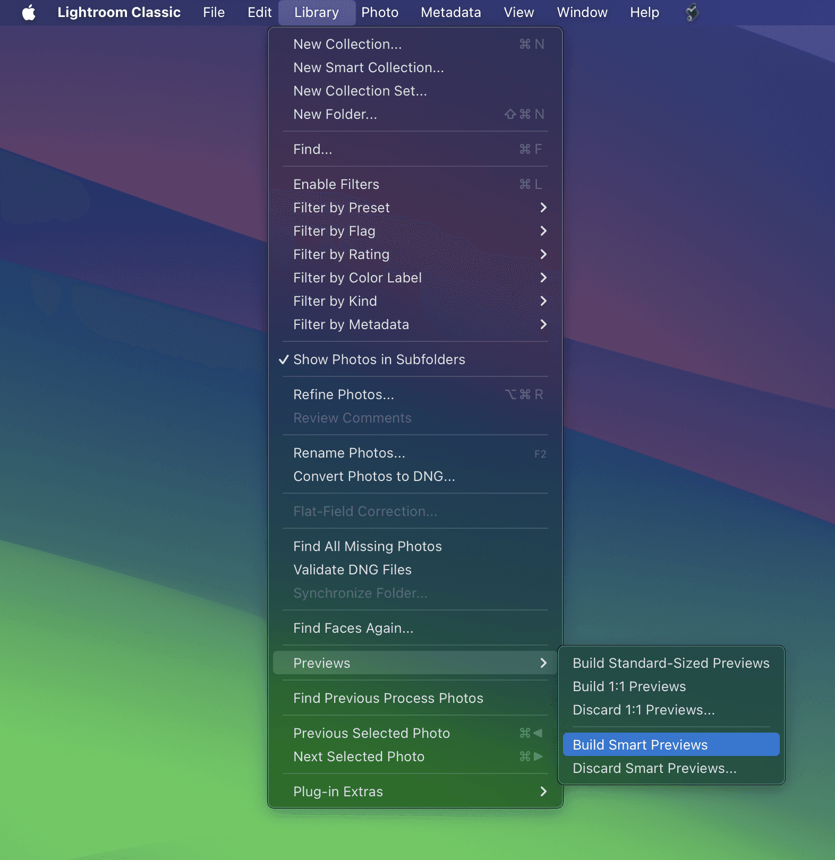Choose Build Smart Previews
The width and height of the screenshot is (835, 860).
tap(671, 745)
